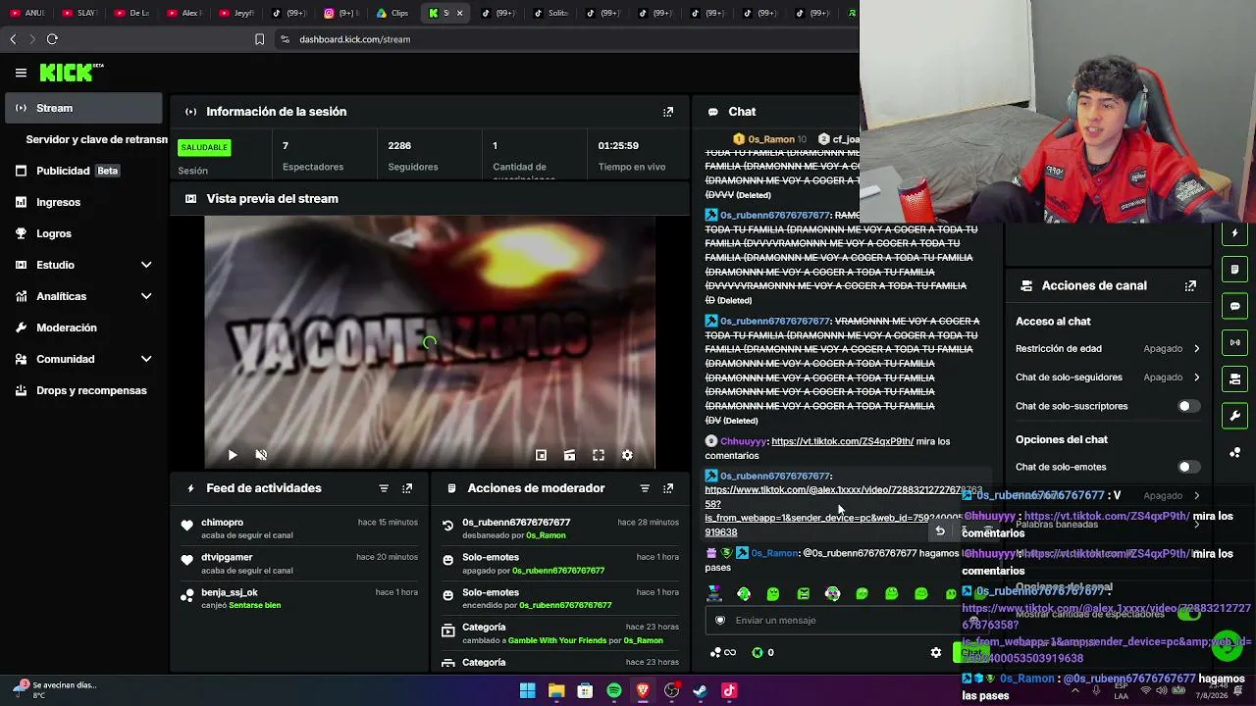Viewport: 1256px width, 706px height.
Task: Filter the Feed de actividades
Action: point(384,488)
